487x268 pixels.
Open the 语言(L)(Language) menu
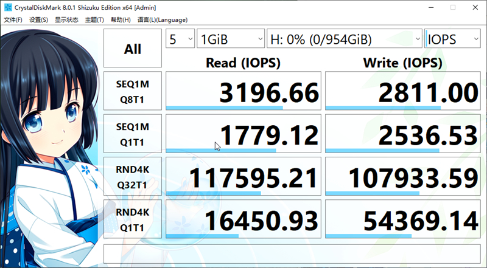click(x=163, y=20)
